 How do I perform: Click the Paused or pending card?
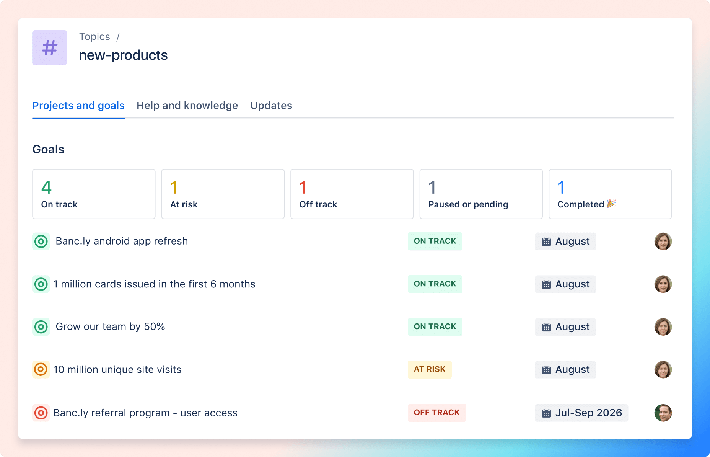coord(481,194)
